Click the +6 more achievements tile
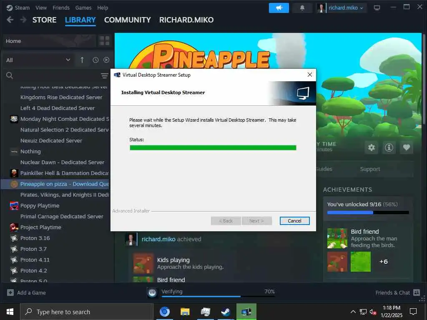The image size is (427, 320). click(x=384, y=262)
